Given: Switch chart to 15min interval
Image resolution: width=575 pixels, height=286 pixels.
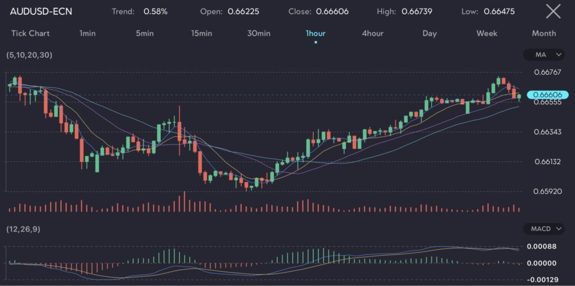Looking at the screenshot, I should [201, 33].
